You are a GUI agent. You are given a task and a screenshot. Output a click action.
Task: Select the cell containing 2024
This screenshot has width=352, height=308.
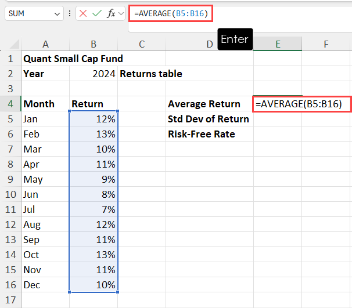pyautogui.click(x=94, y=74)
